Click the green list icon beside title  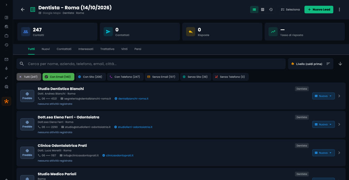[33, 9]
